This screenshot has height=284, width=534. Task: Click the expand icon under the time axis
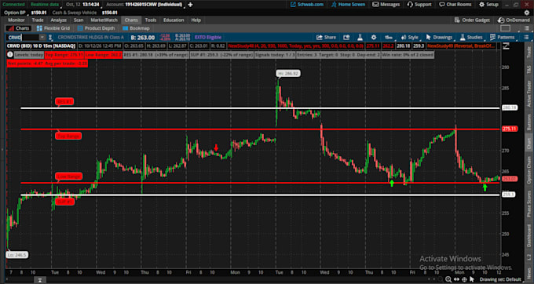[40, 280]
